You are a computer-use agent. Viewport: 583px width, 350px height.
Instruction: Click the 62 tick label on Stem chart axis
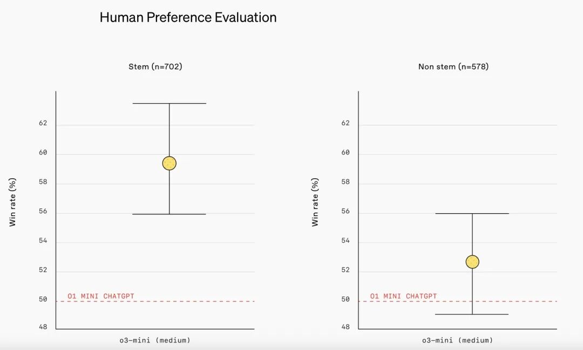[43, 123]
